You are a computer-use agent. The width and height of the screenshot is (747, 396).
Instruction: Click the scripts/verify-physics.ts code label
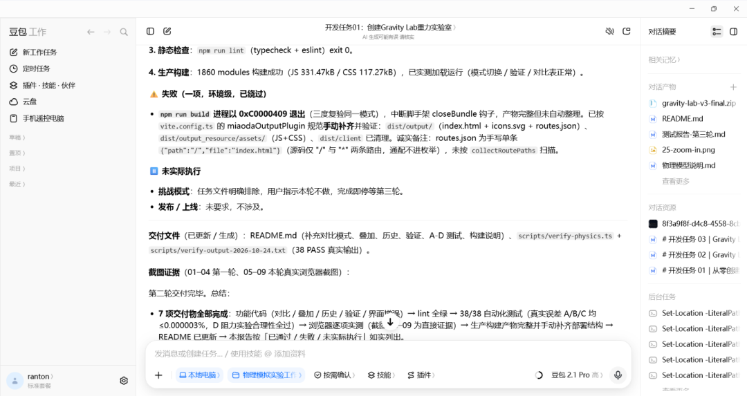point(565,236)
